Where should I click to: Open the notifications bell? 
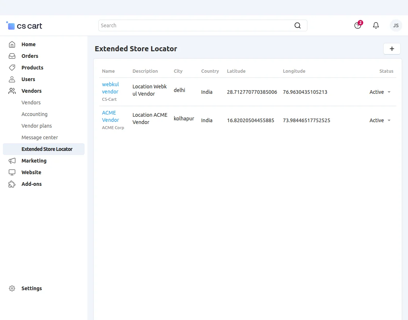pos(376,25)
